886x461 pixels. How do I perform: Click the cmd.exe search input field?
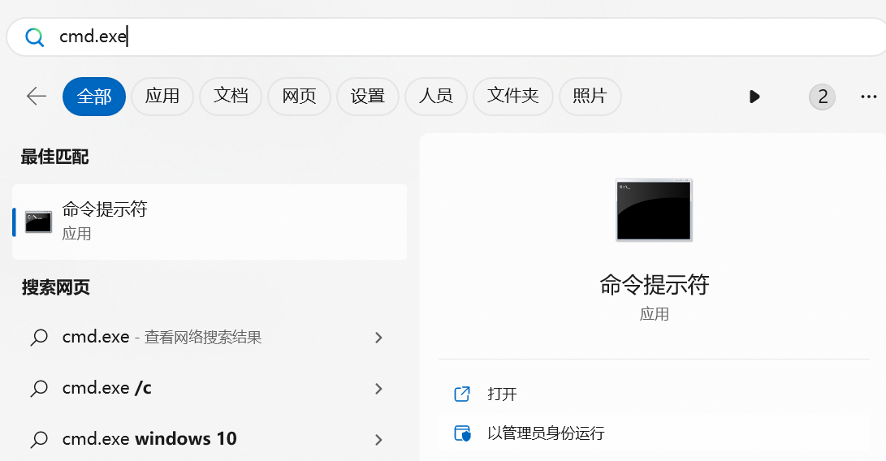tap(447, 37)
